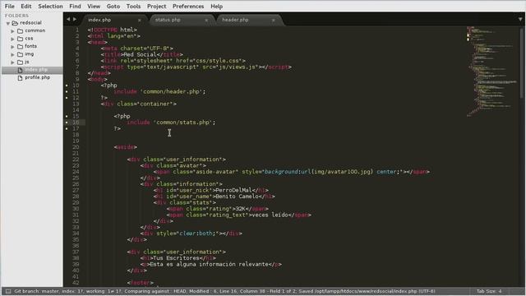
Task: Go to next tab with right arrow
Action: click(75, 20)
